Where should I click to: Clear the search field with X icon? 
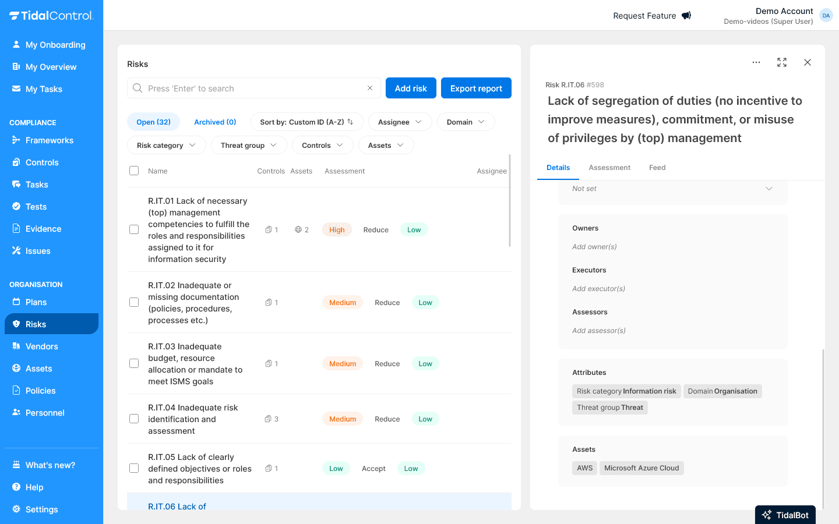(369, 88)
